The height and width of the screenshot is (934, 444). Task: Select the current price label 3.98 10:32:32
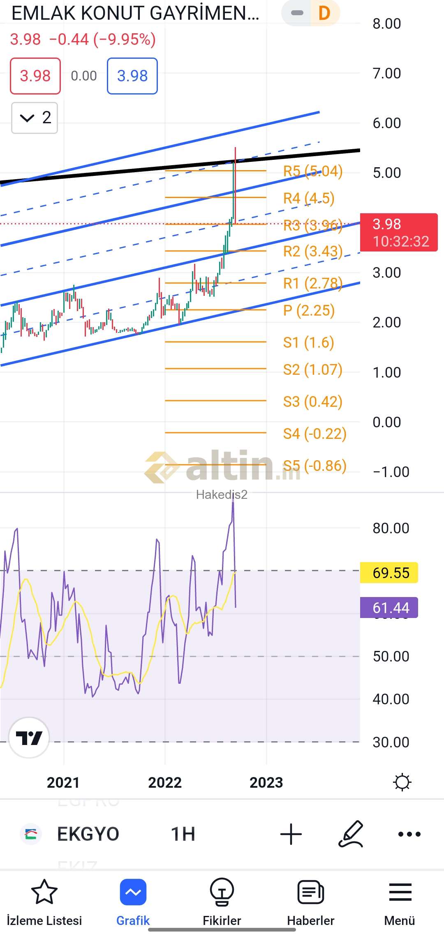point(399,233)
